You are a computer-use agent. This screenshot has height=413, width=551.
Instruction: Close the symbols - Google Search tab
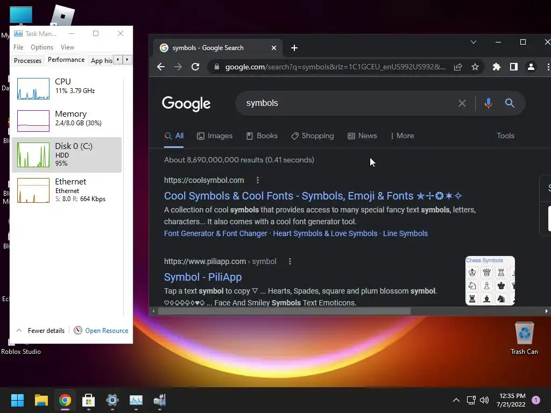(x=274, y=48)
